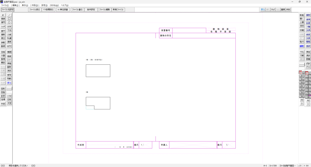
Task: Select the 範囲 range selection tool
Action: point(9,52)
